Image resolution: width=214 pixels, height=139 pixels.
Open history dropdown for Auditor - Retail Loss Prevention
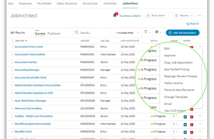pyautogui.click(x=175, y=116)
